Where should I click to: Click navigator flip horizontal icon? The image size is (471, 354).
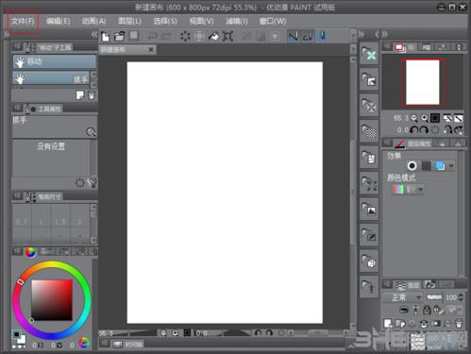click(x=447, y=118)
